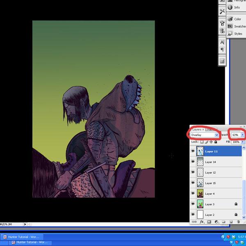Open the Color panel

click(x=237, y=19)
